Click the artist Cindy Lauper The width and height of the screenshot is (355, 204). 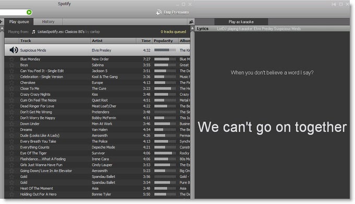[x=102, y=165]
